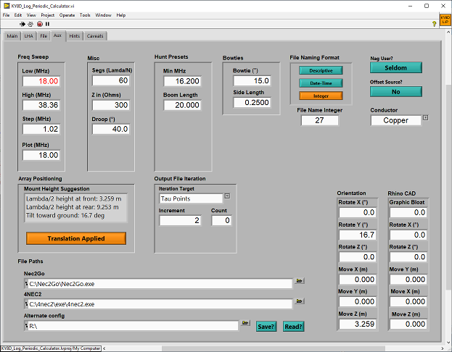Open the Operate menu
This screenshot has height=352, width=452.
pyautogui.click(x=67, y=15)
